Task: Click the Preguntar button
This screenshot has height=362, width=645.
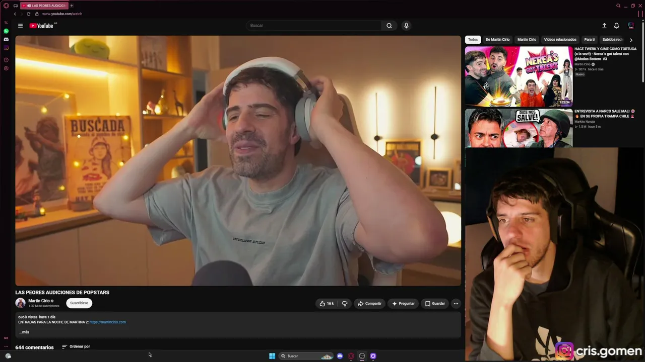Action: 403,304
